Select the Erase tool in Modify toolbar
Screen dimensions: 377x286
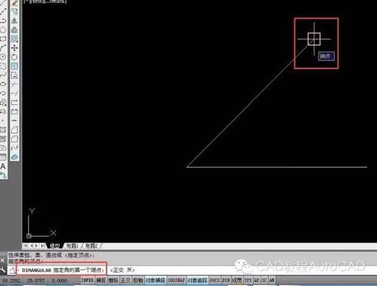pos(14,3)
